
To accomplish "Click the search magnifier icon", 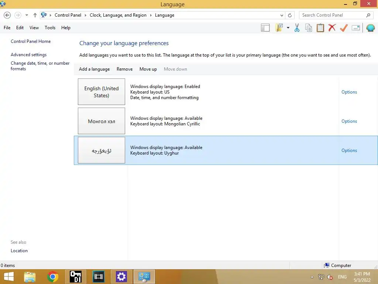I will coord(368,15).
